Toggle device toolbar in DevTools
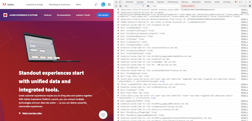 click(120, 2)
